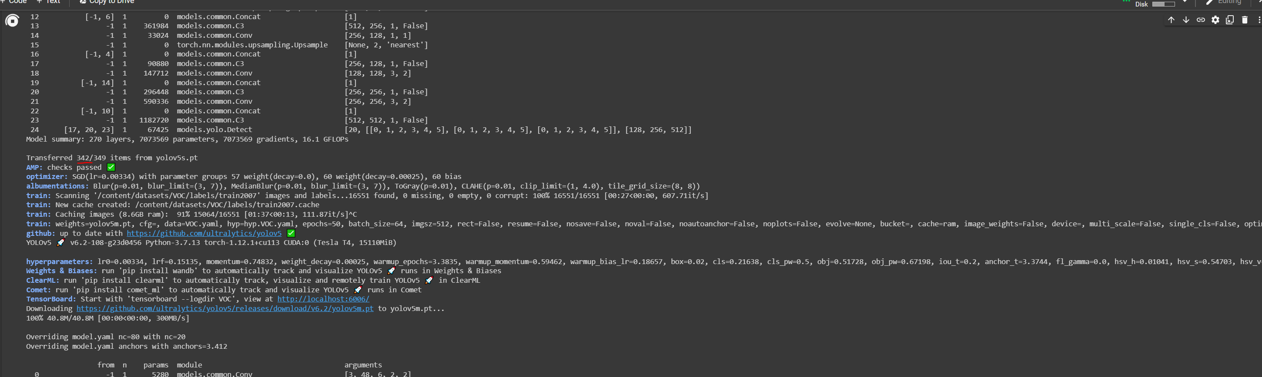Viewport: 1262px width, 377px height.
Task: Open the ultralytics yolov5 GitHub link
Action: tap(204, 233)
